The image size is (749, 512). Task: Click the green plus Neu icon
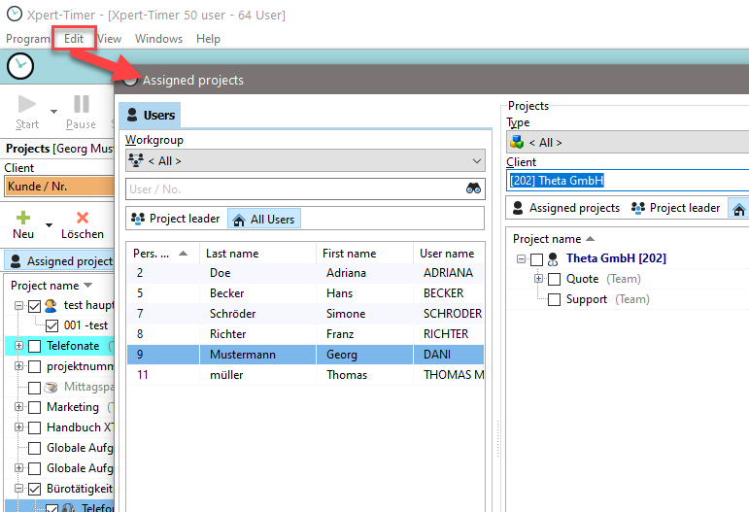(23, 219)
